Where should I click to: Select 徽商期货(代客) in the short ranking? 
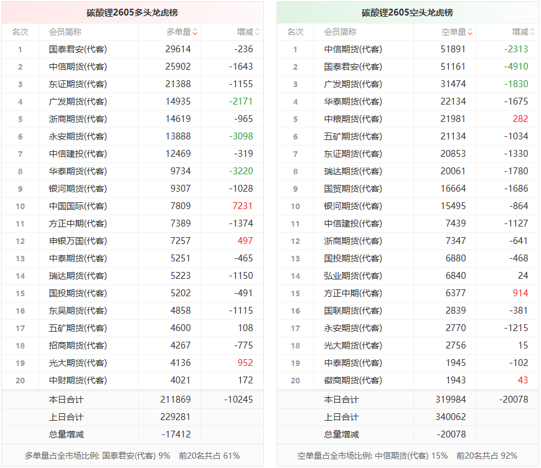click(353, 380)
